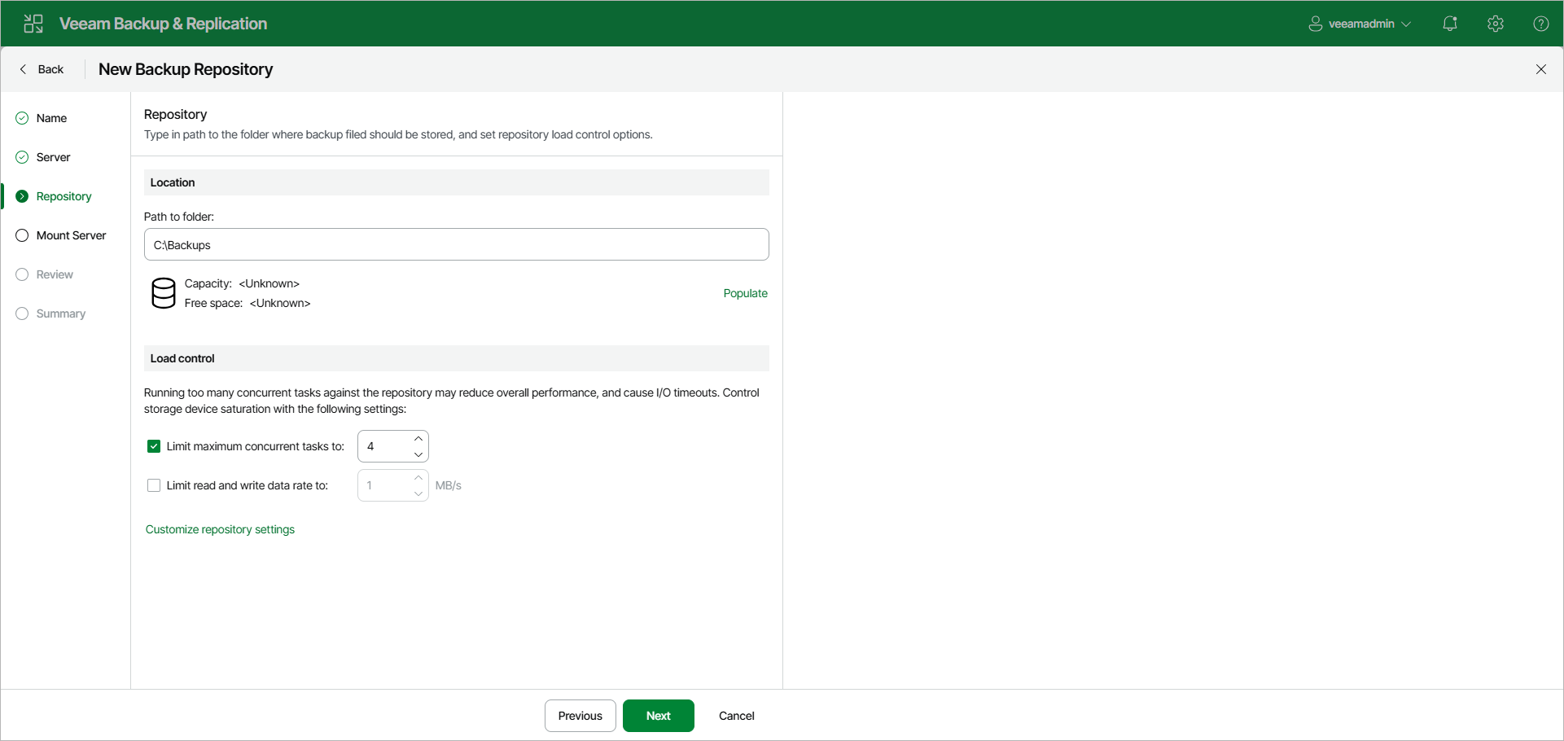Click the Mount Server step circle icon
This screenshot has width=1564, height=741.
pos(22,235)
